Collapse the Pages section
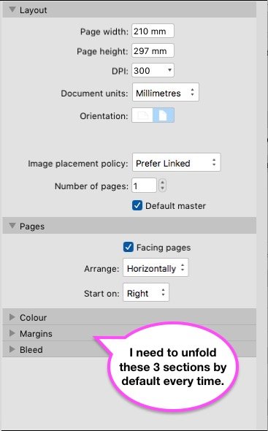 12,226
